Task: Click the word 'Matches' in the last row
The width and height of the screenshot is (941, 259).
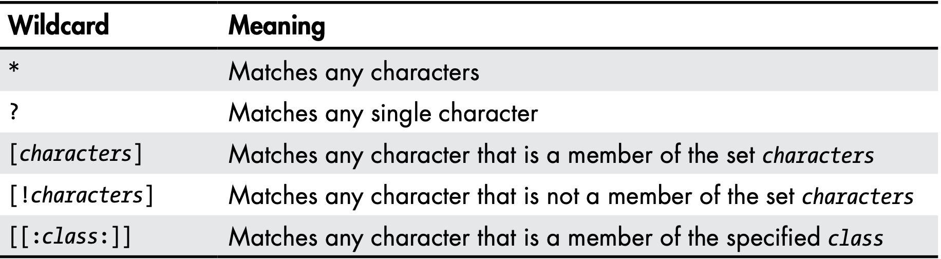Action: pos(273,236)
